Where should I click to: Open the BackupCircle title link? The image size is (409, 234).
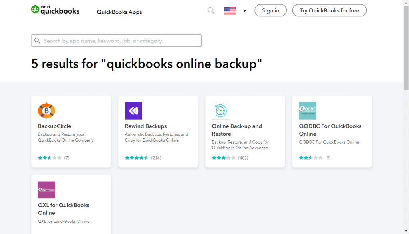point(54,126)
